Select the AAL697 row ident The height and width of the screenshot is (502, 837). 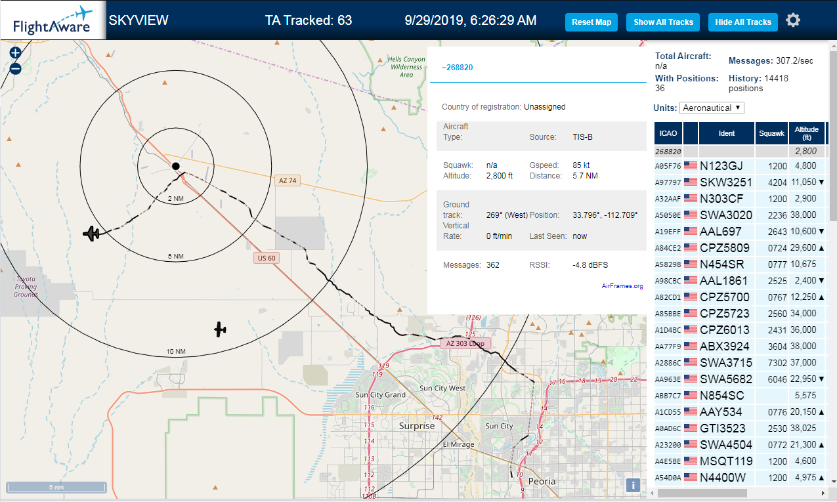[x=720, y=232]
